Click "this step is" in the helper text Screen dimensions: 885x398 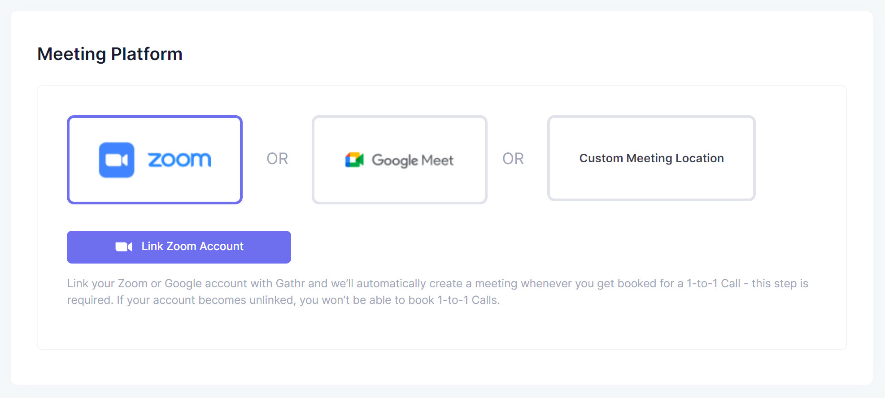coord(780,284)
